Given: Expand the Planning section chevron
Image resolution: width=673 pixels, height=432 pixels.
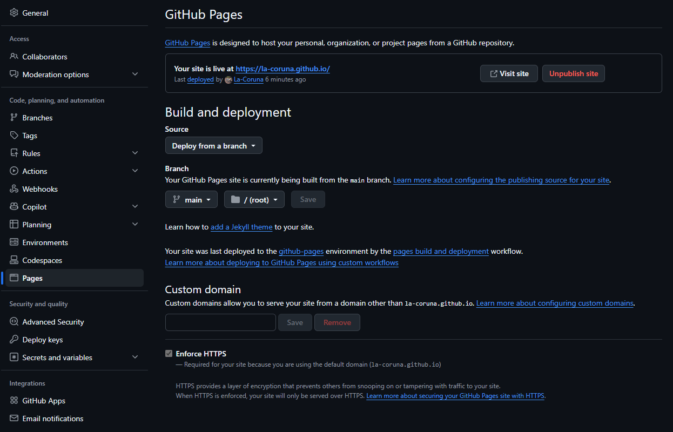Looking at the screenshot, I should 135,225.
